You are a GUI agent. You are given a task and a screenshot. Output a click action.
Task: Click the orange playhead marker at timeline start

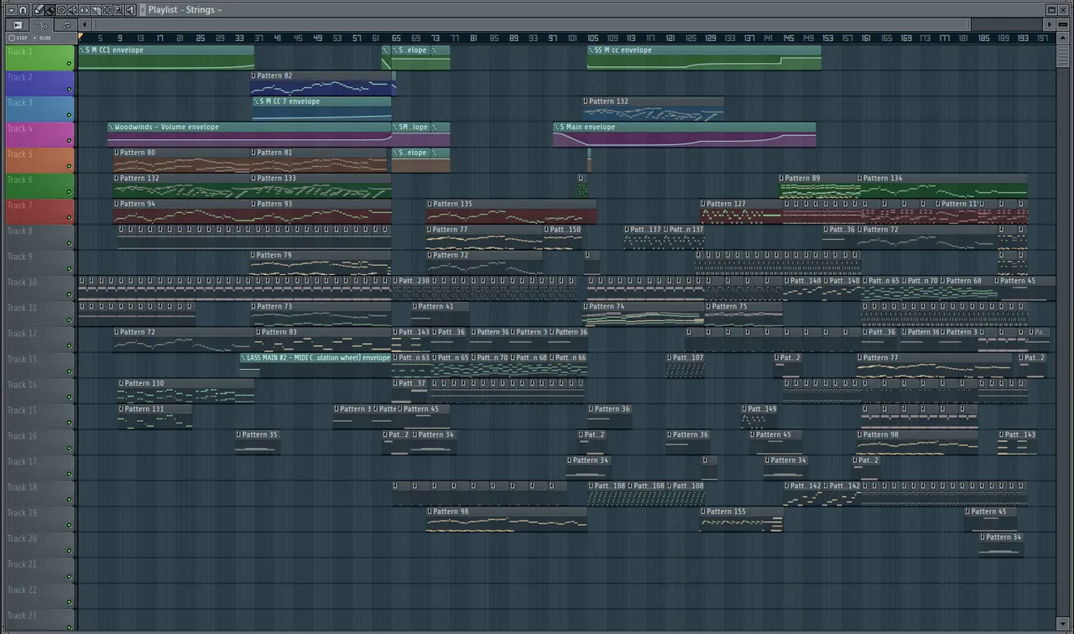click(x=81, y=37)
